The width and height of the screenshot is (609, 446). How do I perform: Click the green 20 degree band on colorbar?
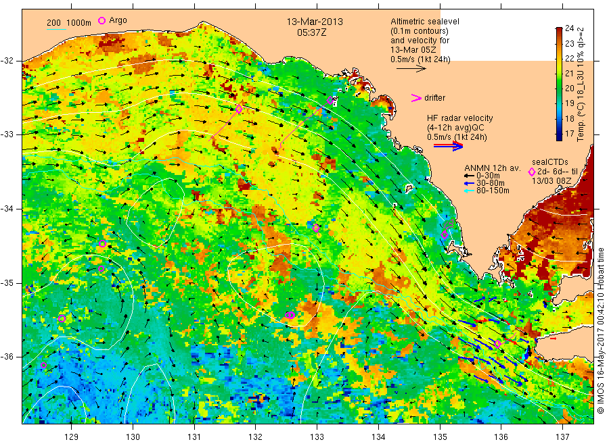click(559, 88)
